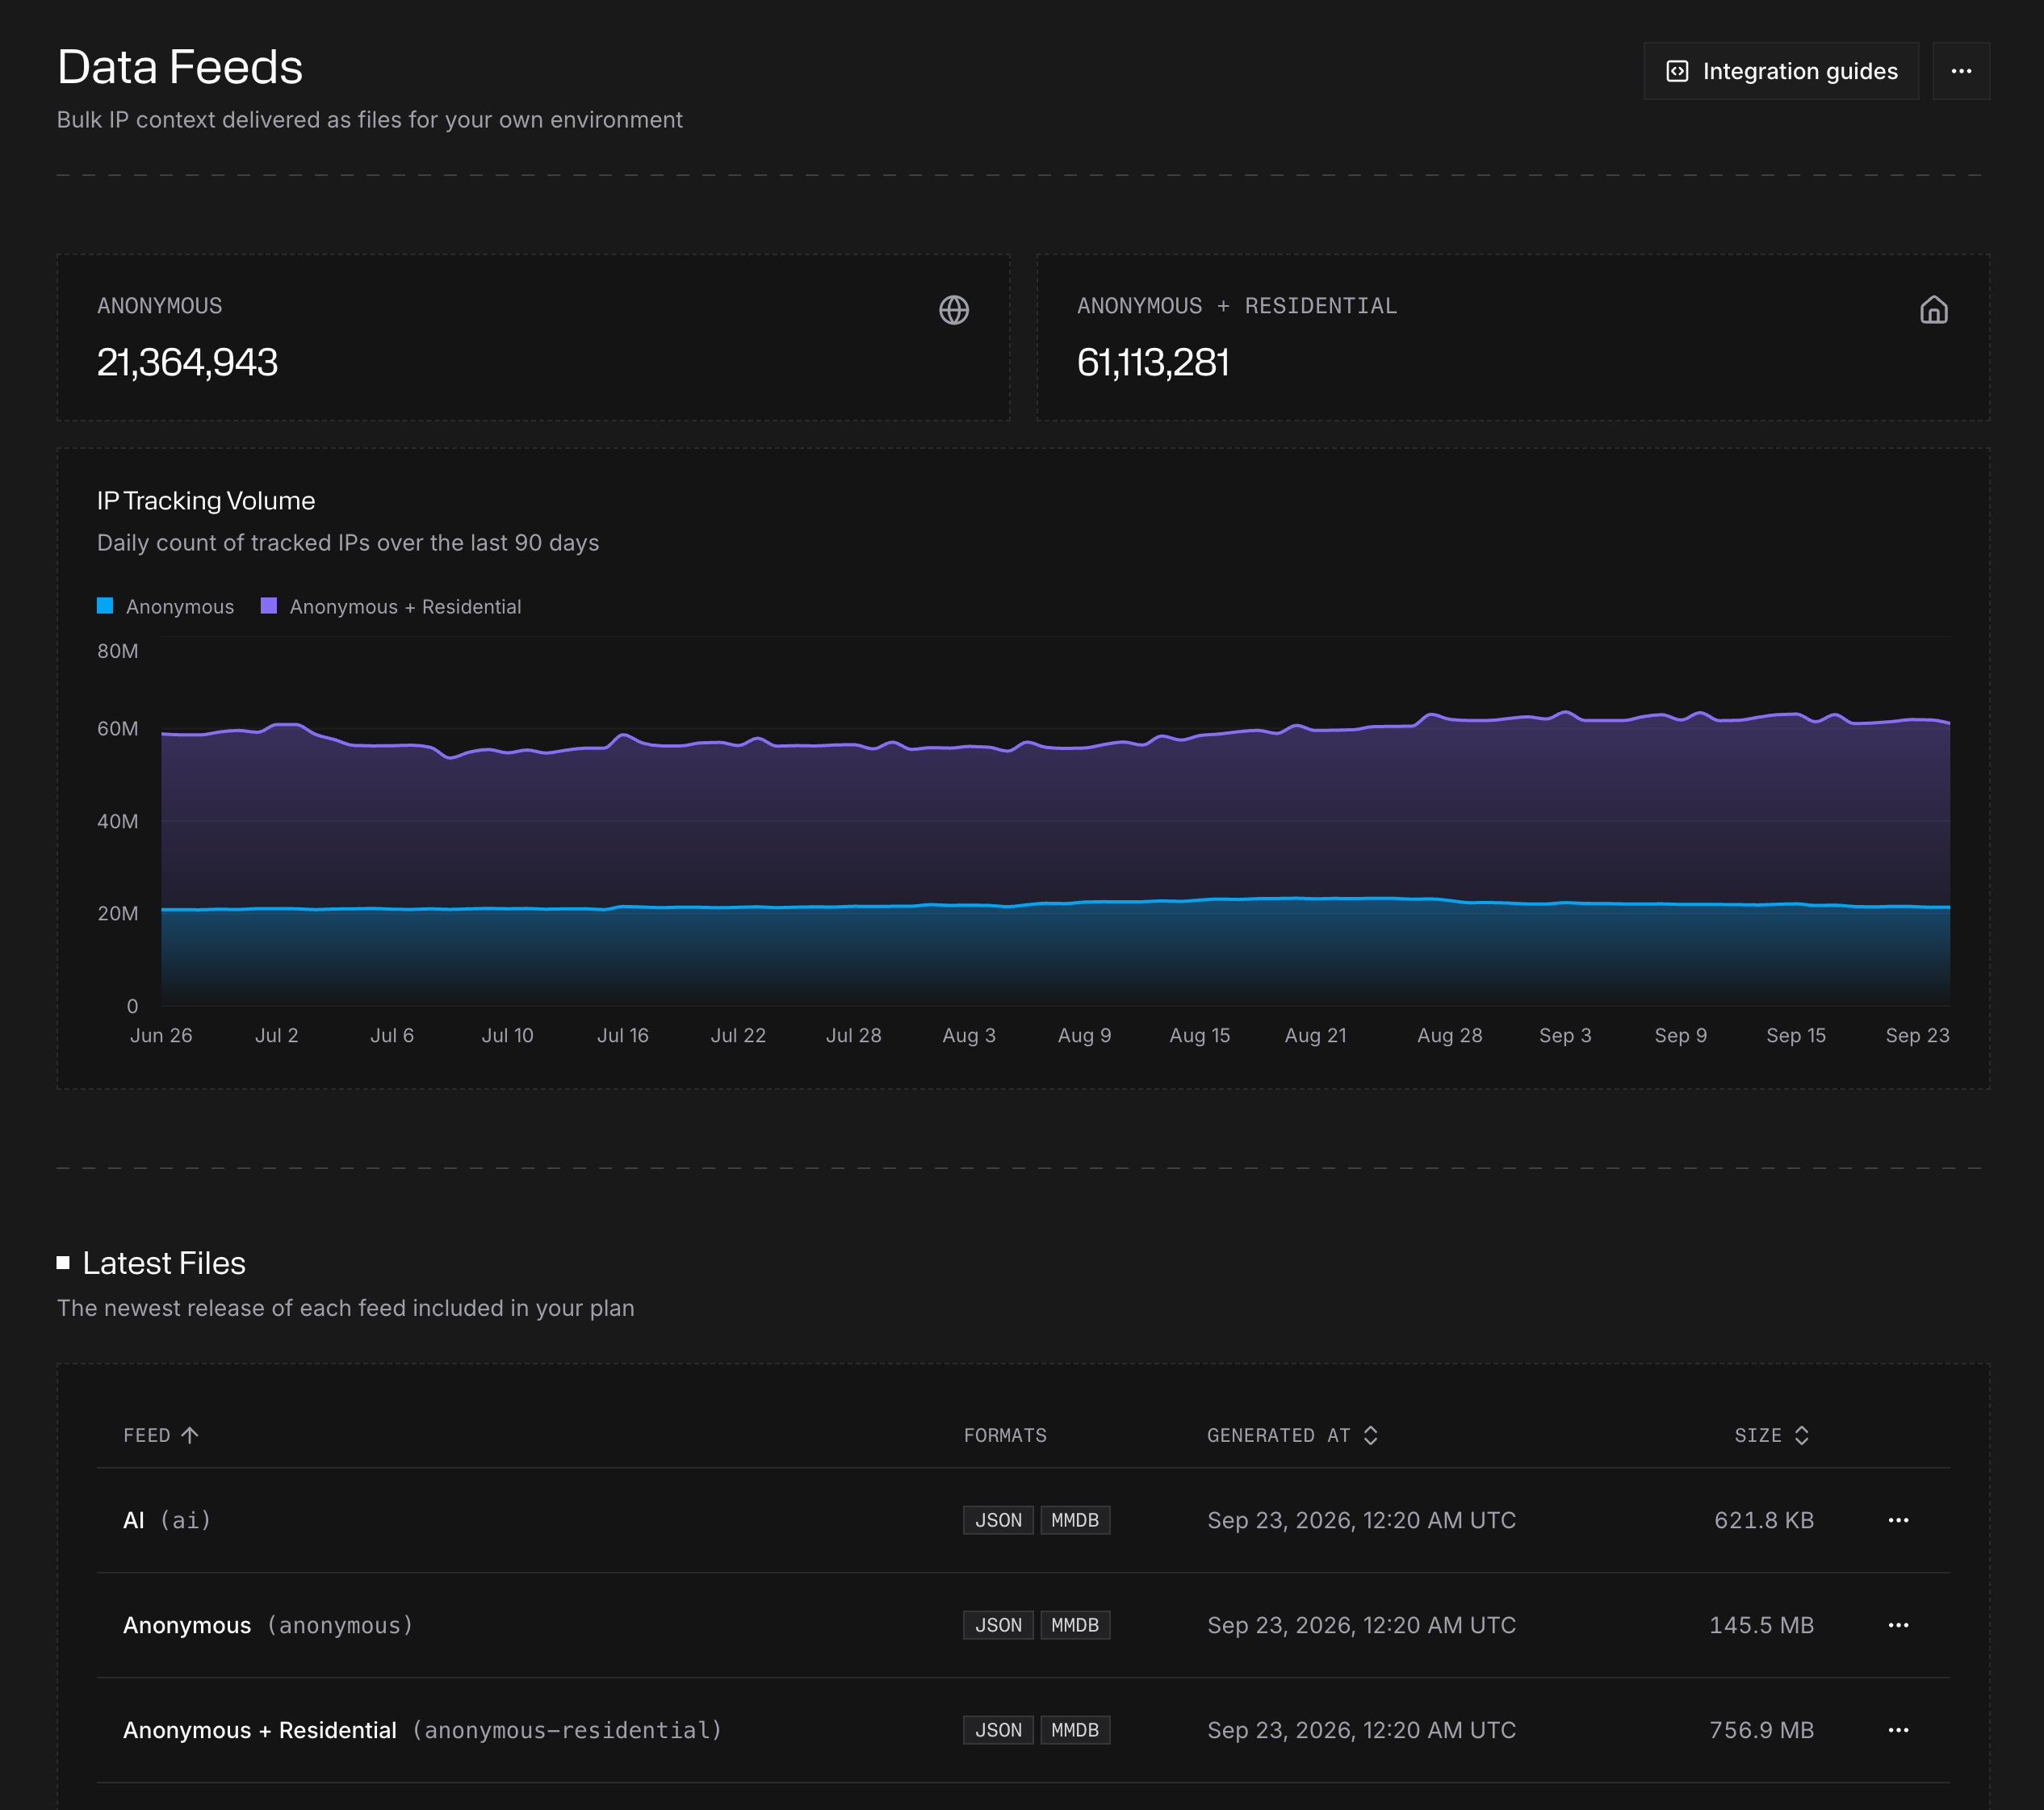Click the Generated At sort chevrons icon
This screenshot has height=1810, width=2044.
point(1370,1435)
